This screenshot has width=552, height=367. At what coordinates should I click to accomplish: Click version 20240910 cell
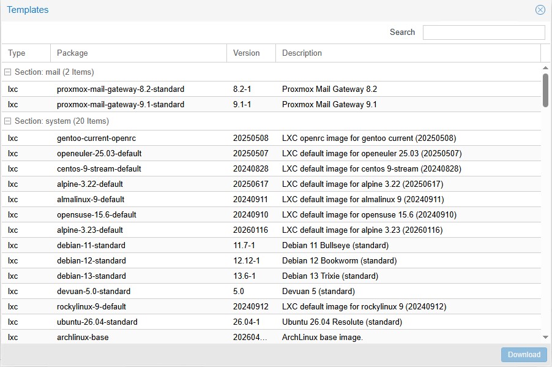pyautogui.click(x=251, y=215)
